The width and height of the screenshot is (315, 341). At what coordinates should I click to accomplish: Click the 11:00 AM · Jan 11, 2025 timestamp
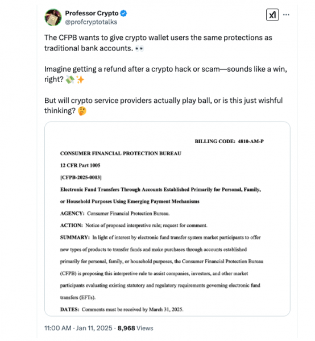[78, 328]
